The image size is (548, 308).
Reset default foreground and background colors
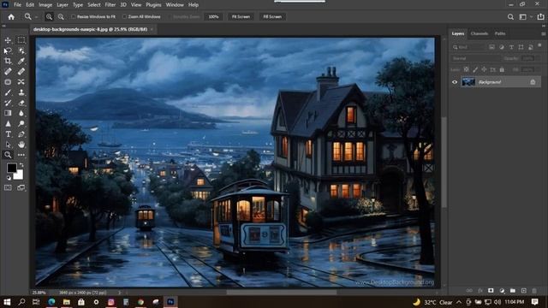coord(9,178)
